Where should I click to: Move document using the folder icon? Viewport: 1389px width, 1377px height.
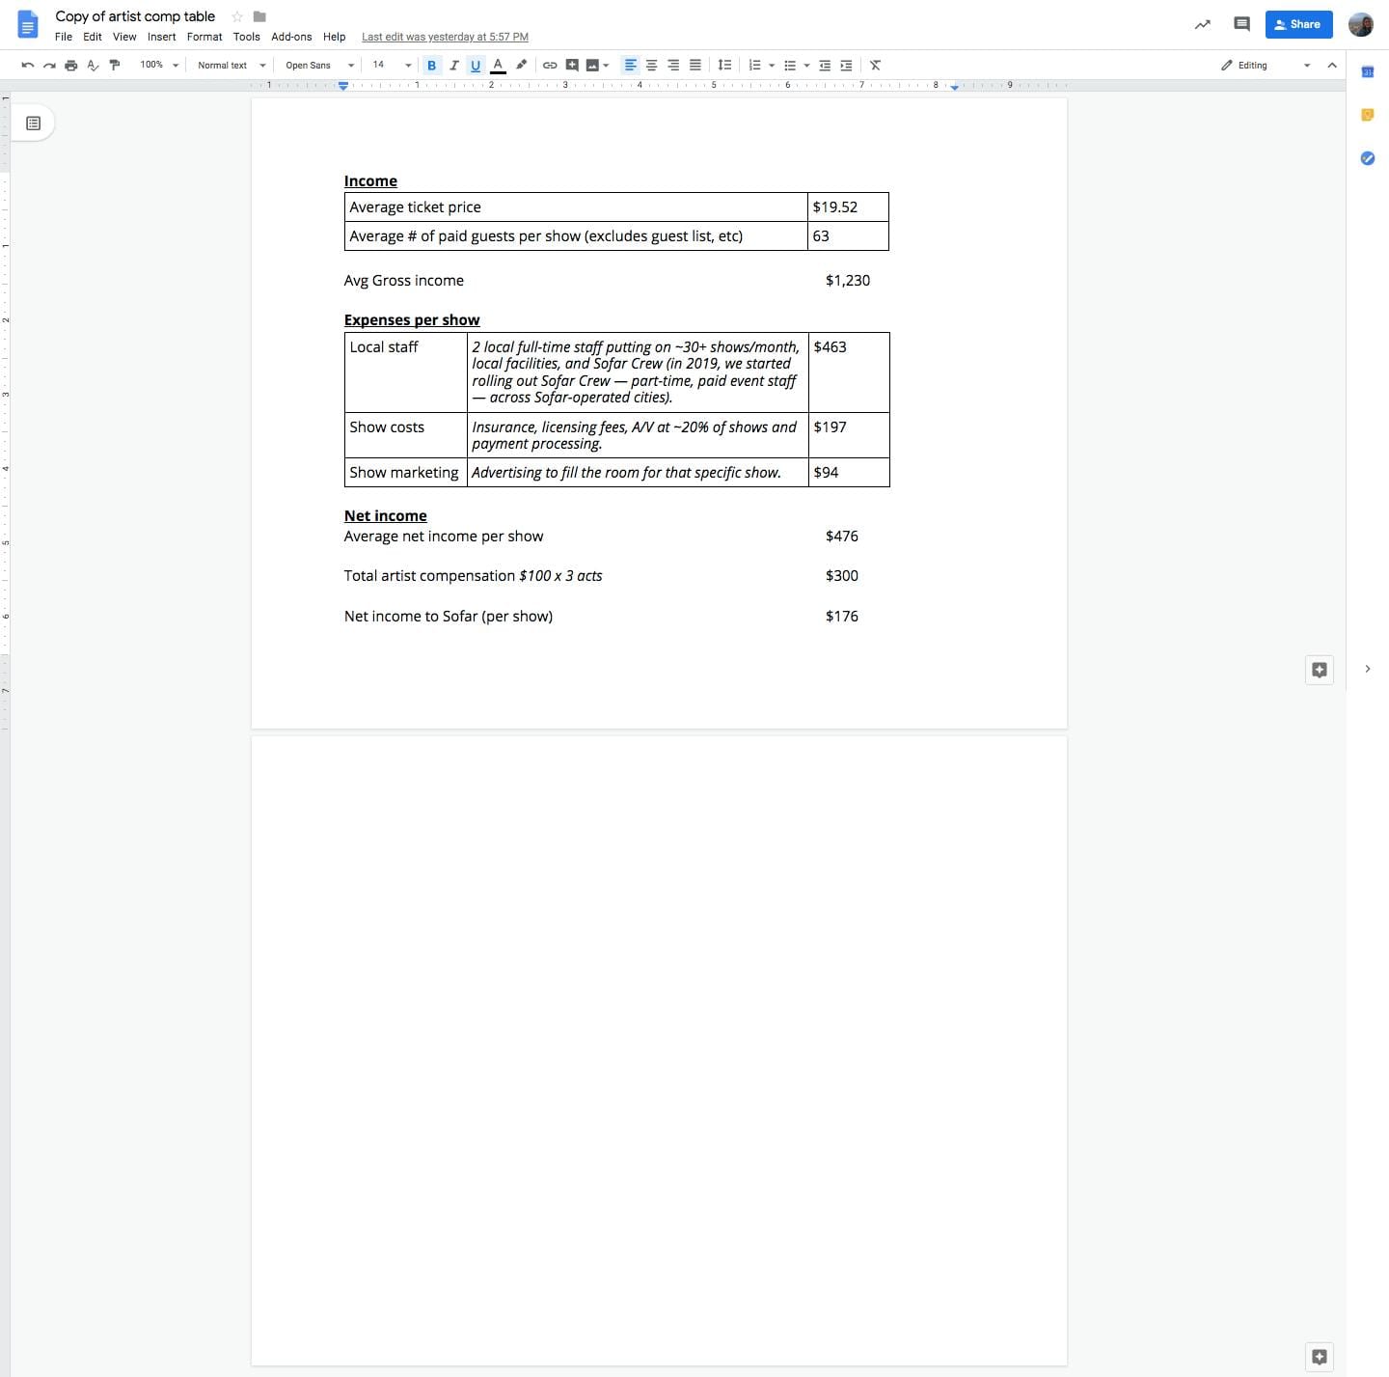point(259,16)
